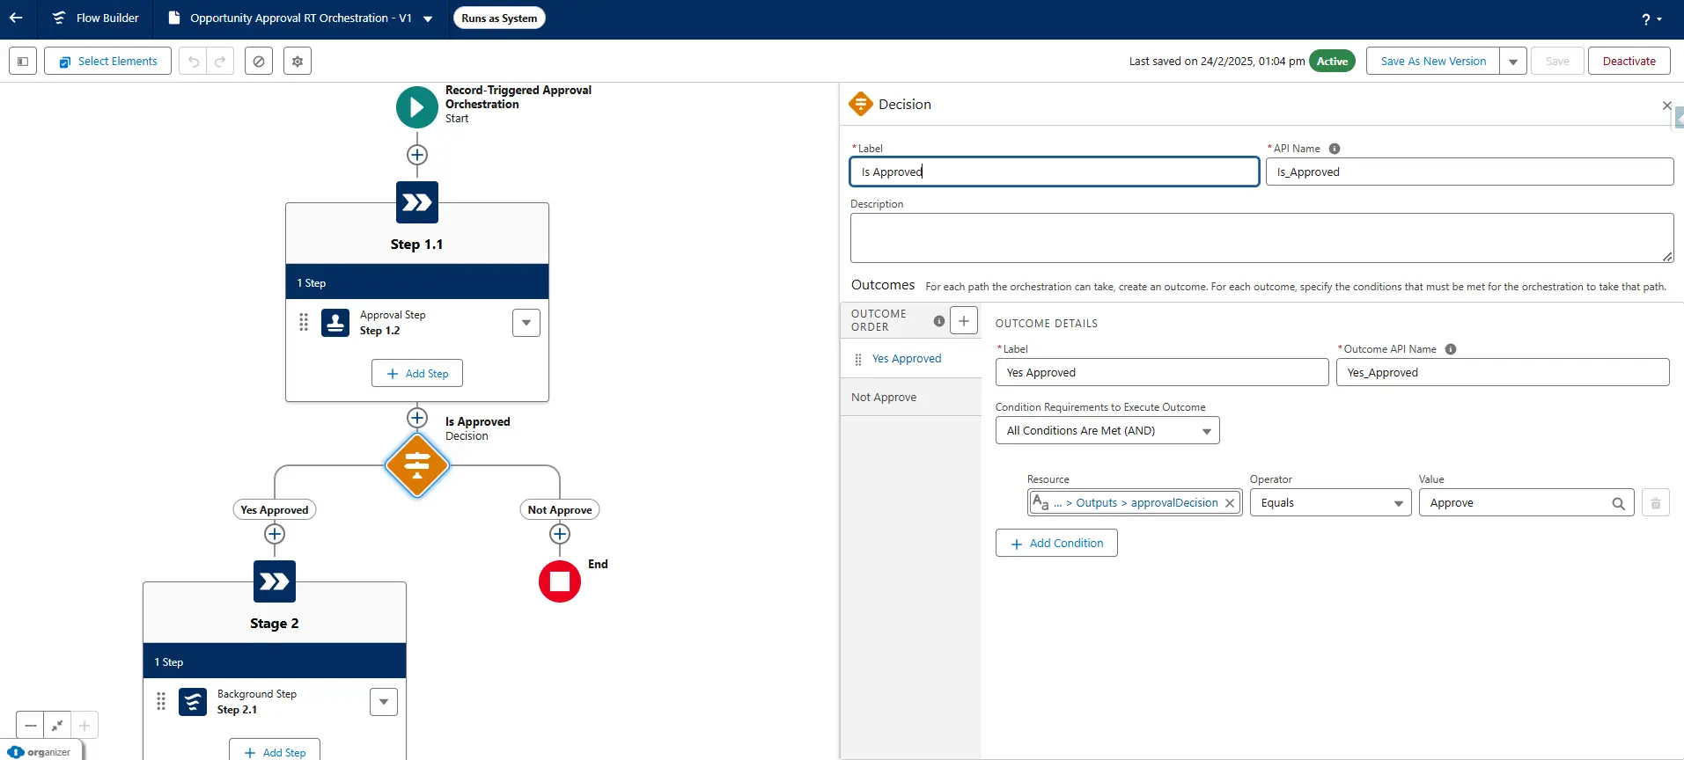This screenshot has width=1684, height=760.
Task: Add element on the Yes Approved path
Action: 275,534
